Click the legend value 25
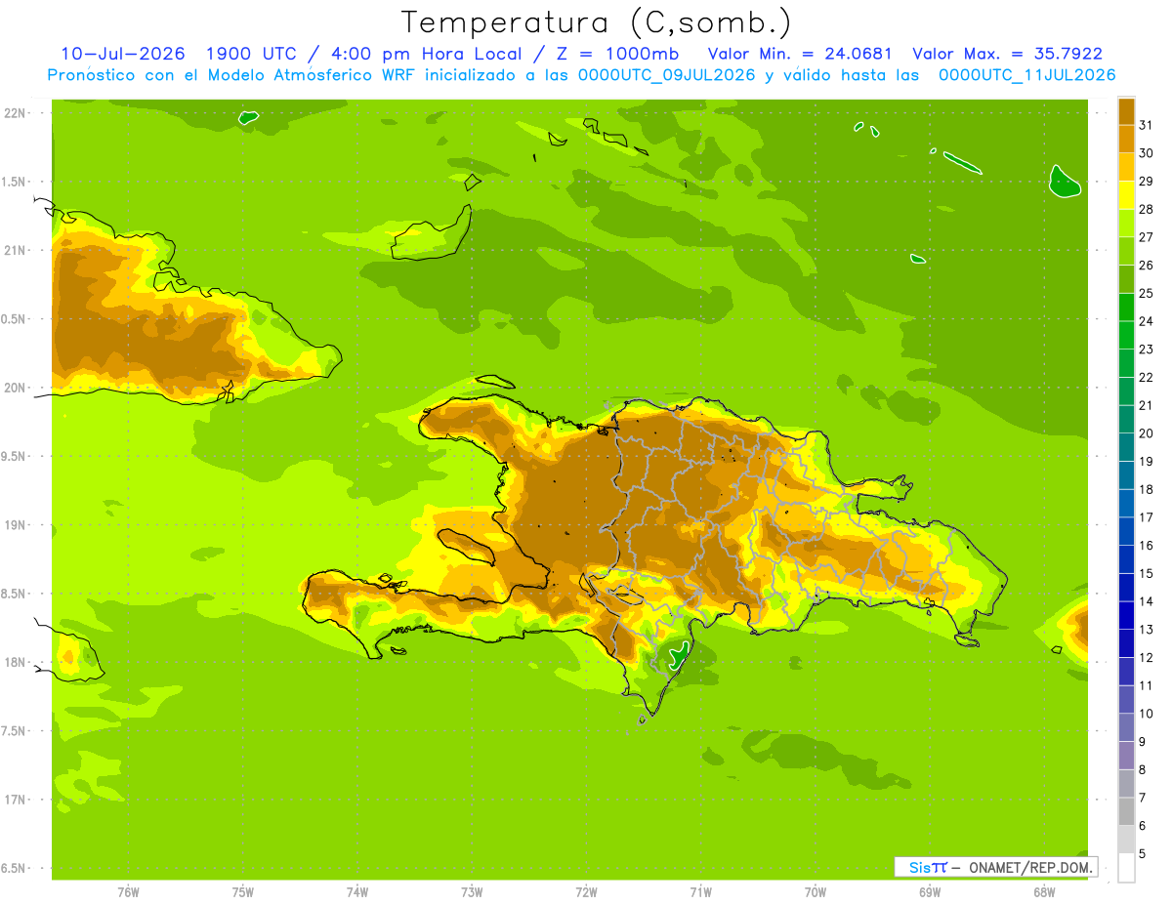The image size is (1172, 905). (1146, 293)
